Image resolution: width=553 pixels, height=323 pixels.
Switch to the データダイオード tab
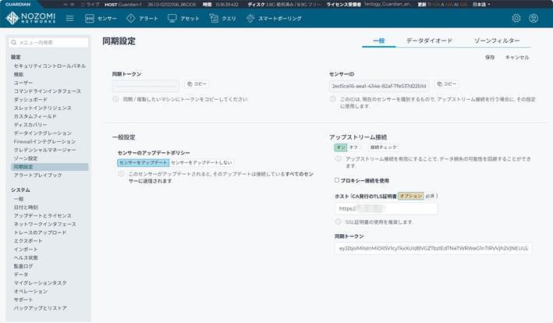429,40
